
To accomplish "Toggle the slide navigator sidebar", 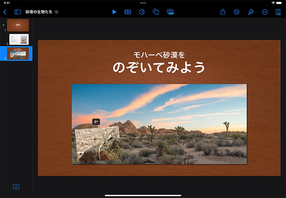I will coord(18,12).
